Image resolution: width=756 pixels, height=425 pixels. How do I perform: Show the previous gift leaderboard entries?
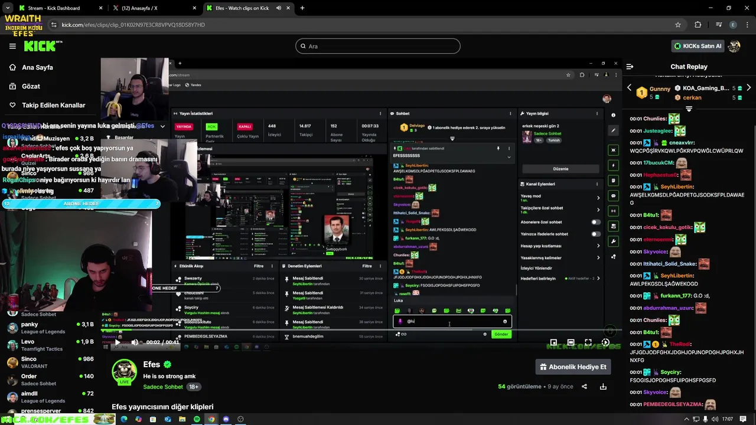click(x=629, y=88)
